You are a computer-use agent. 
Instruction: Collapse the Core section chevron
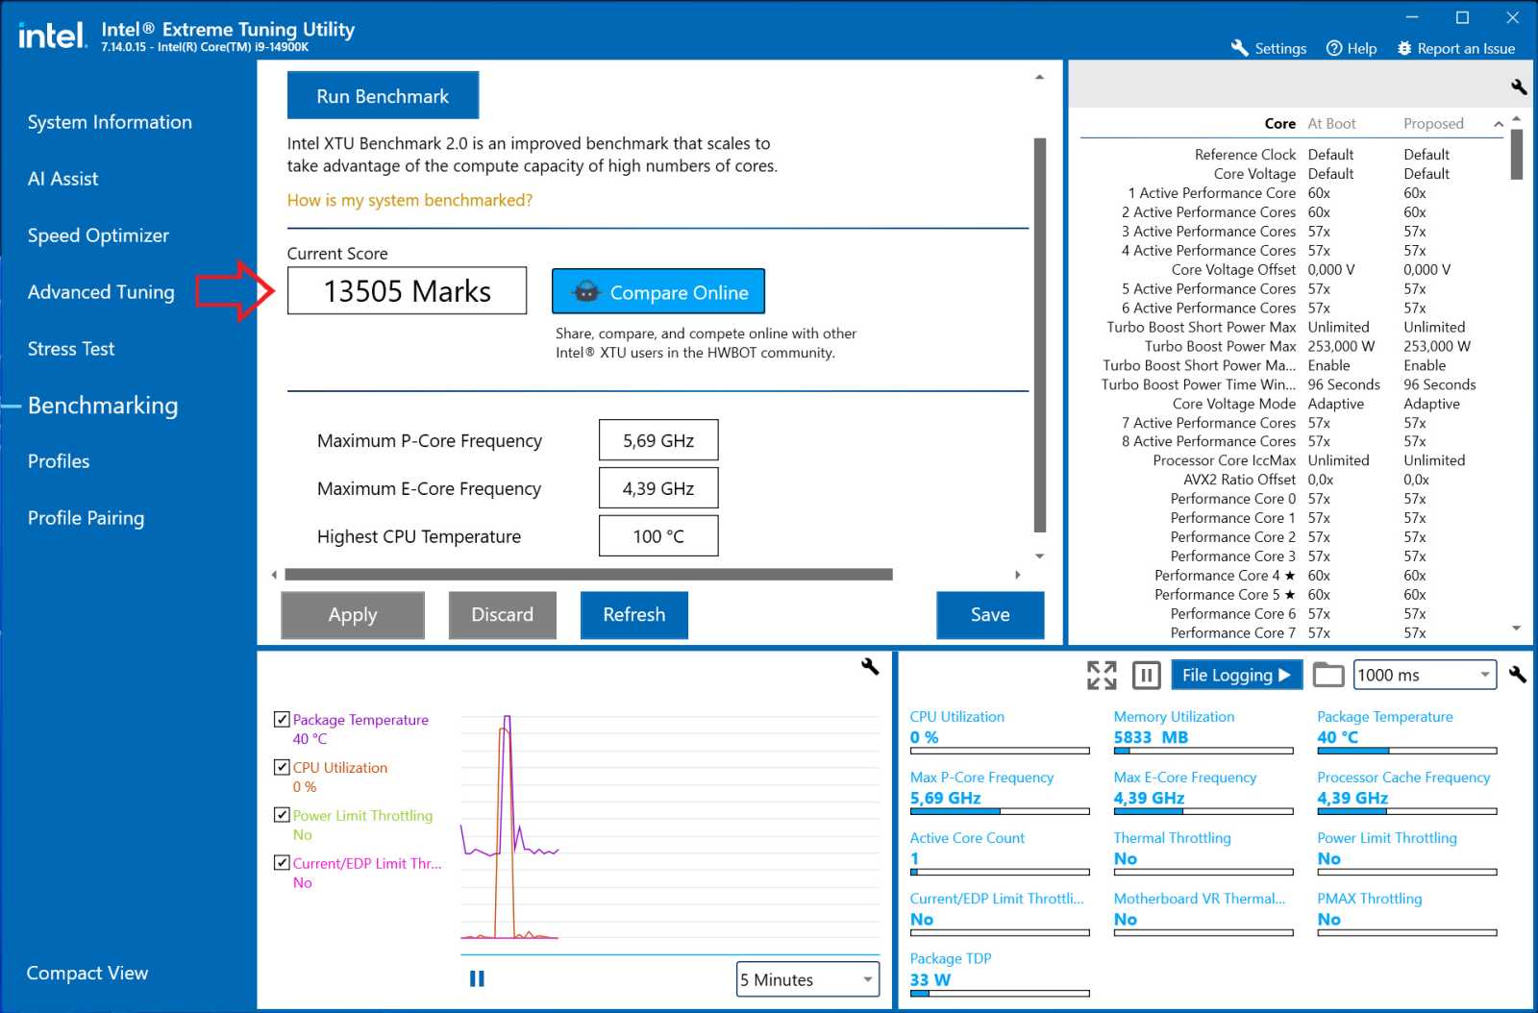click(1498, 124)
